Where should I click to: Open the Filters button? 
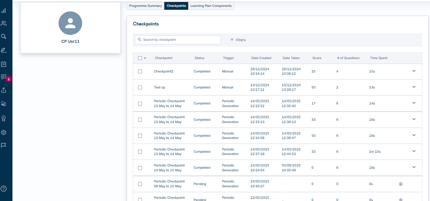tap(238, 40)
